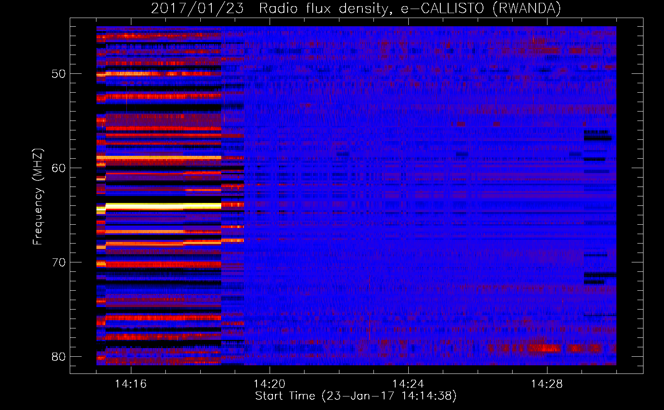Click the red burst near 80 MHz at 14:28
Screen dimensions: 664x410
click(x=544, y=348)
